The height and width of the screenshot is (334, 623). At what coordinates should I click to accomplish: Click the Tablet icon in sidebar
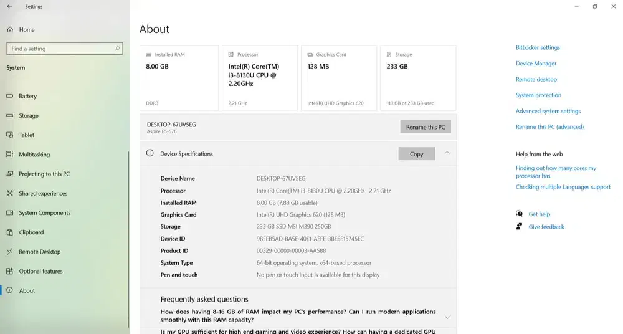coord(9,135)
